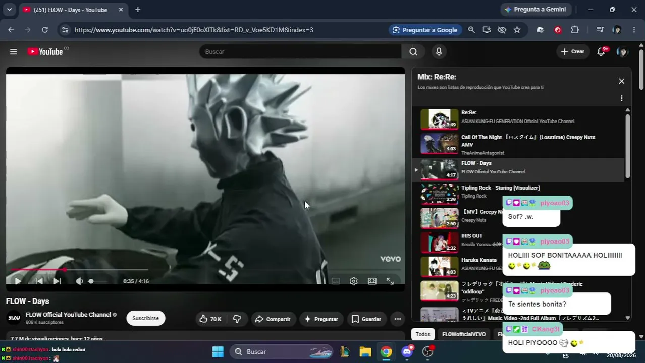Open the Roblox extension icon
Screen dimensions: 645x363
click(x=541, y=30)
